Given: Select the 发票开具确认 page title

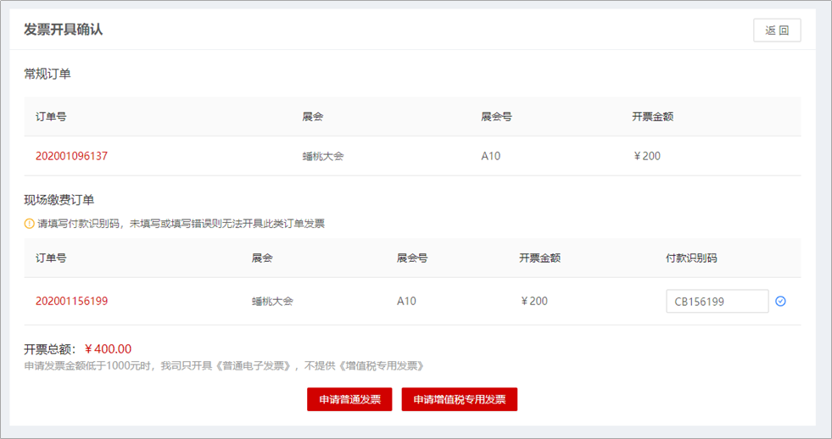Looking at the screenshot, I should (63, 30).
